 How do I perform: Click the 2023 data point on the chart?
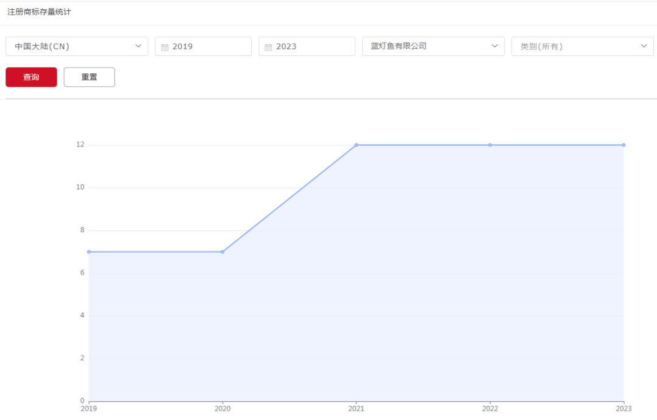point(624,145)
